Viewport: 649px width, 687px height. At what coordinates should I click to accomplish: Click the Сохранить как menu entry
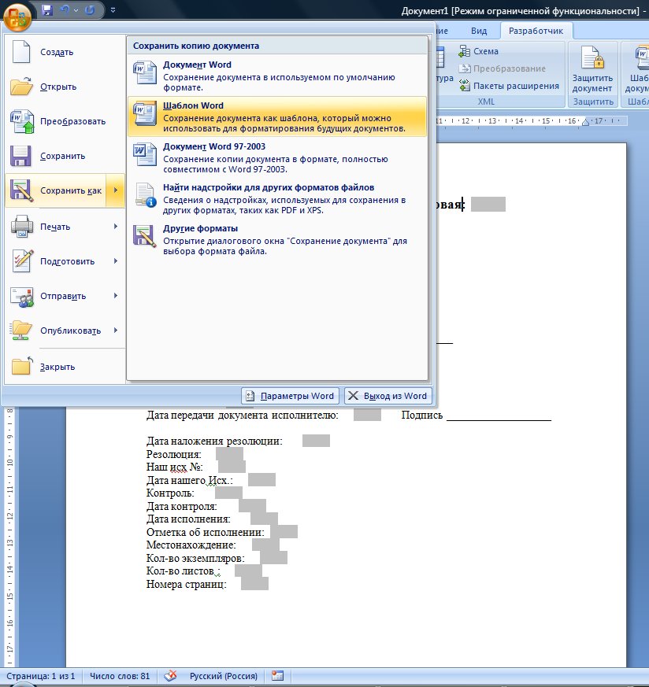point(56,190)
